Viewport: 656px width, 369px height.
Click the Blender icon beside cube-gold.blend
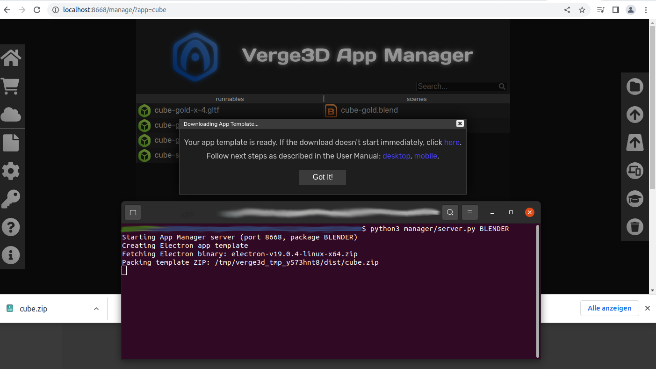pyautogui.click(x=331, y=111)
